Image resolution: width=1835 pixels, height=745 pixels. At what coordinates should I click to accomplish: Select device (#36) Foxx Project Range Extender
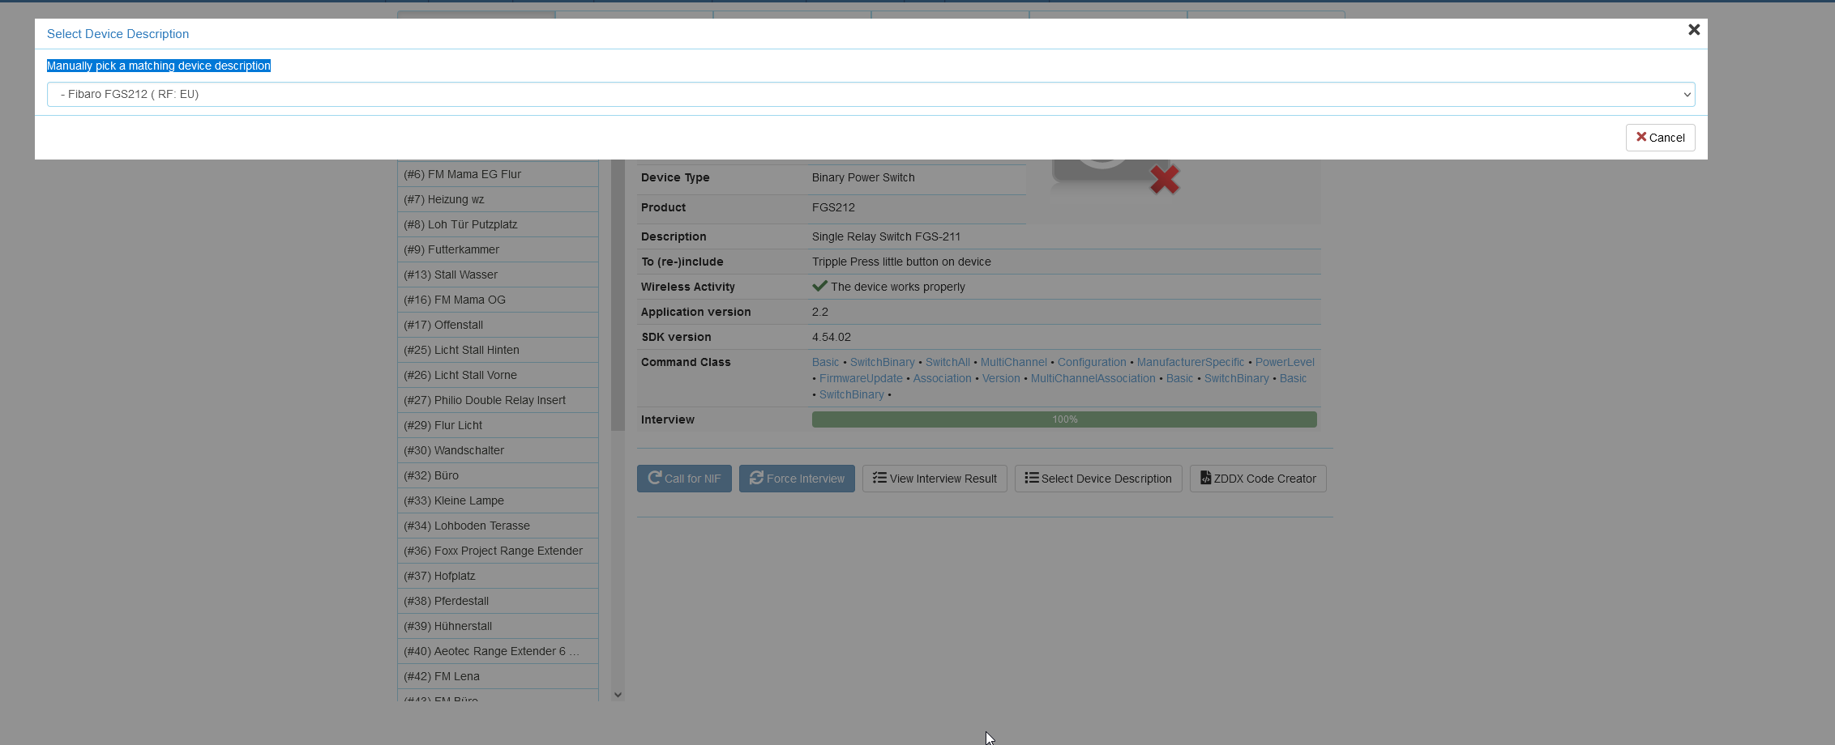pos(498,551)
